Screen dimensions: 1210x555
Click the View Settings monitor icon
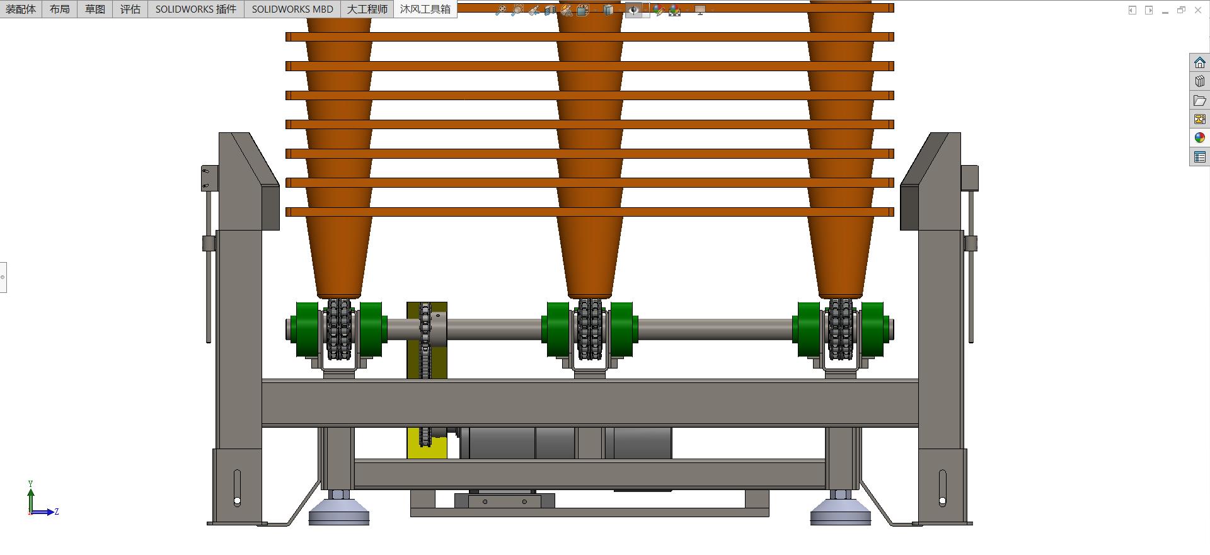[700, 10]
